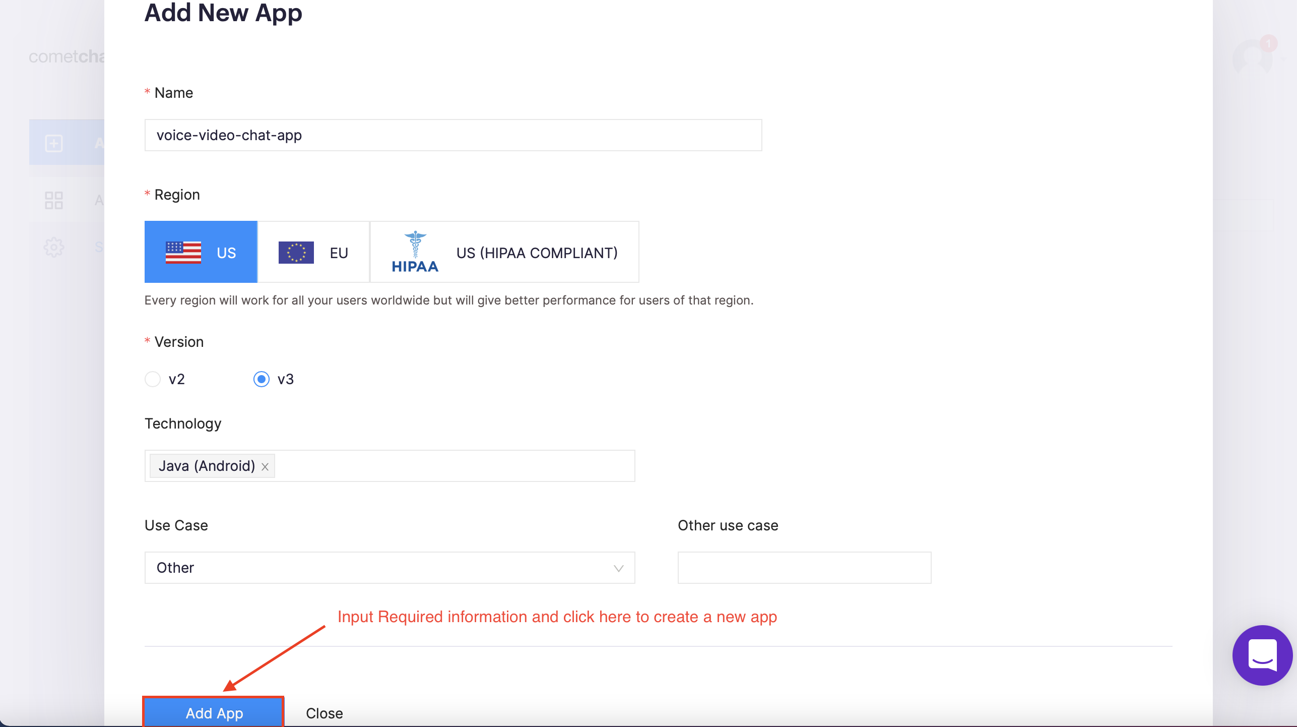
Task: Remove Java Android technology tag
Action: click(267, 465)
